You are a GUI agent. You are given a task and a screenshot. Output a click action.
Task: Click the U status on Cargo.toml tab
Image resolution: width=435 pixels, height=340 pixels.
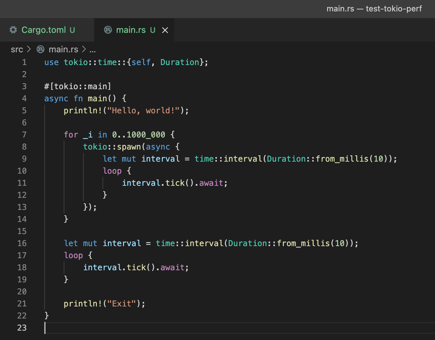click(x=72, y=30)
